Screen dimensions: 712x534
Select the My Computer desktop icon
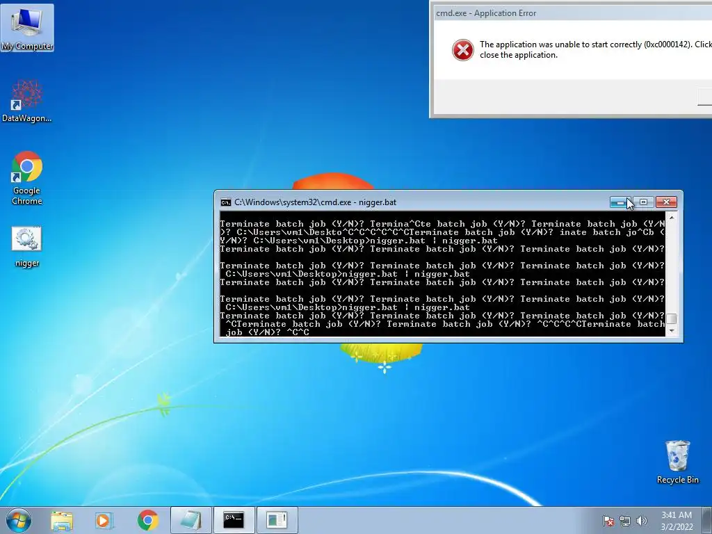tap(27, 28)
